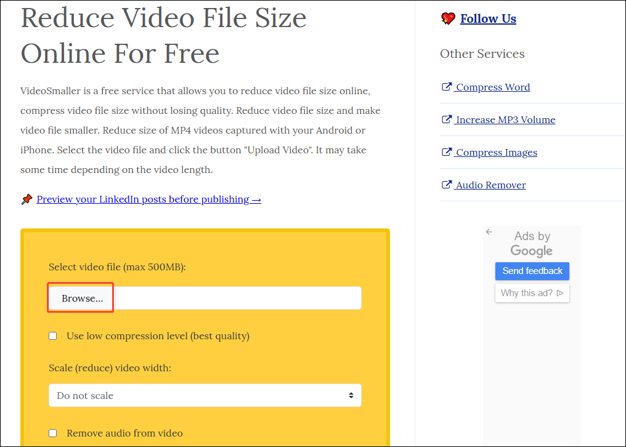Click the empty file name field

[x=238, y=298]
